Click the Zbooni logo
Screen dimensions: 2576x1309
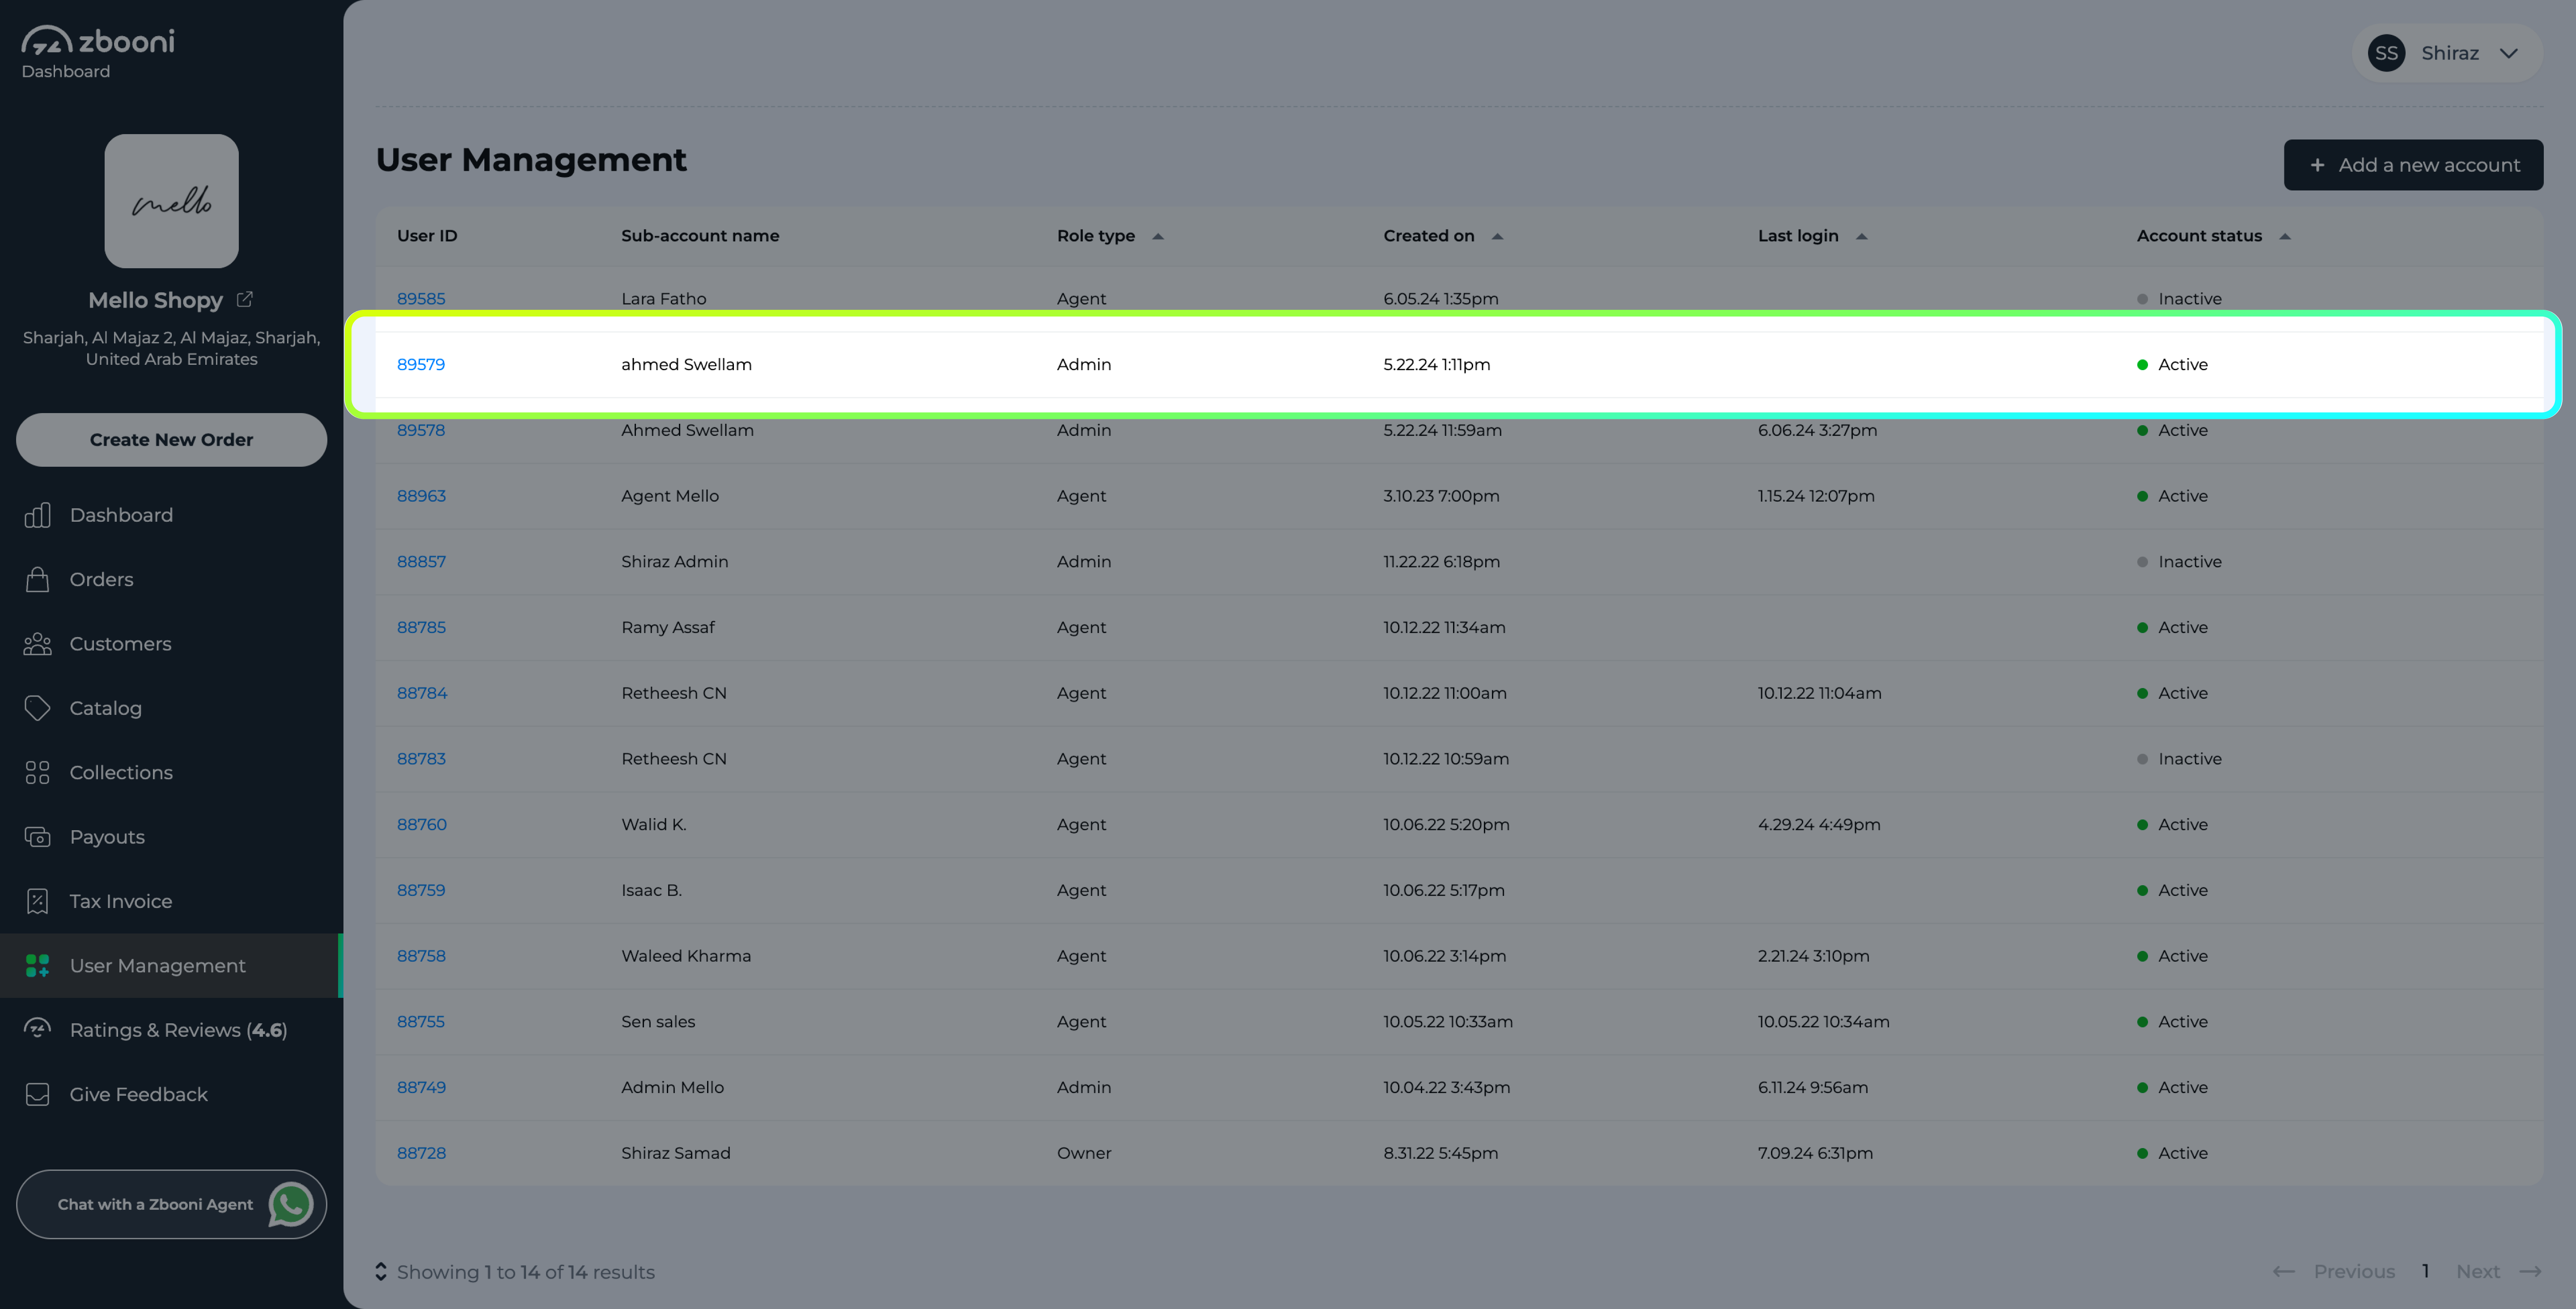pos(98,41)
